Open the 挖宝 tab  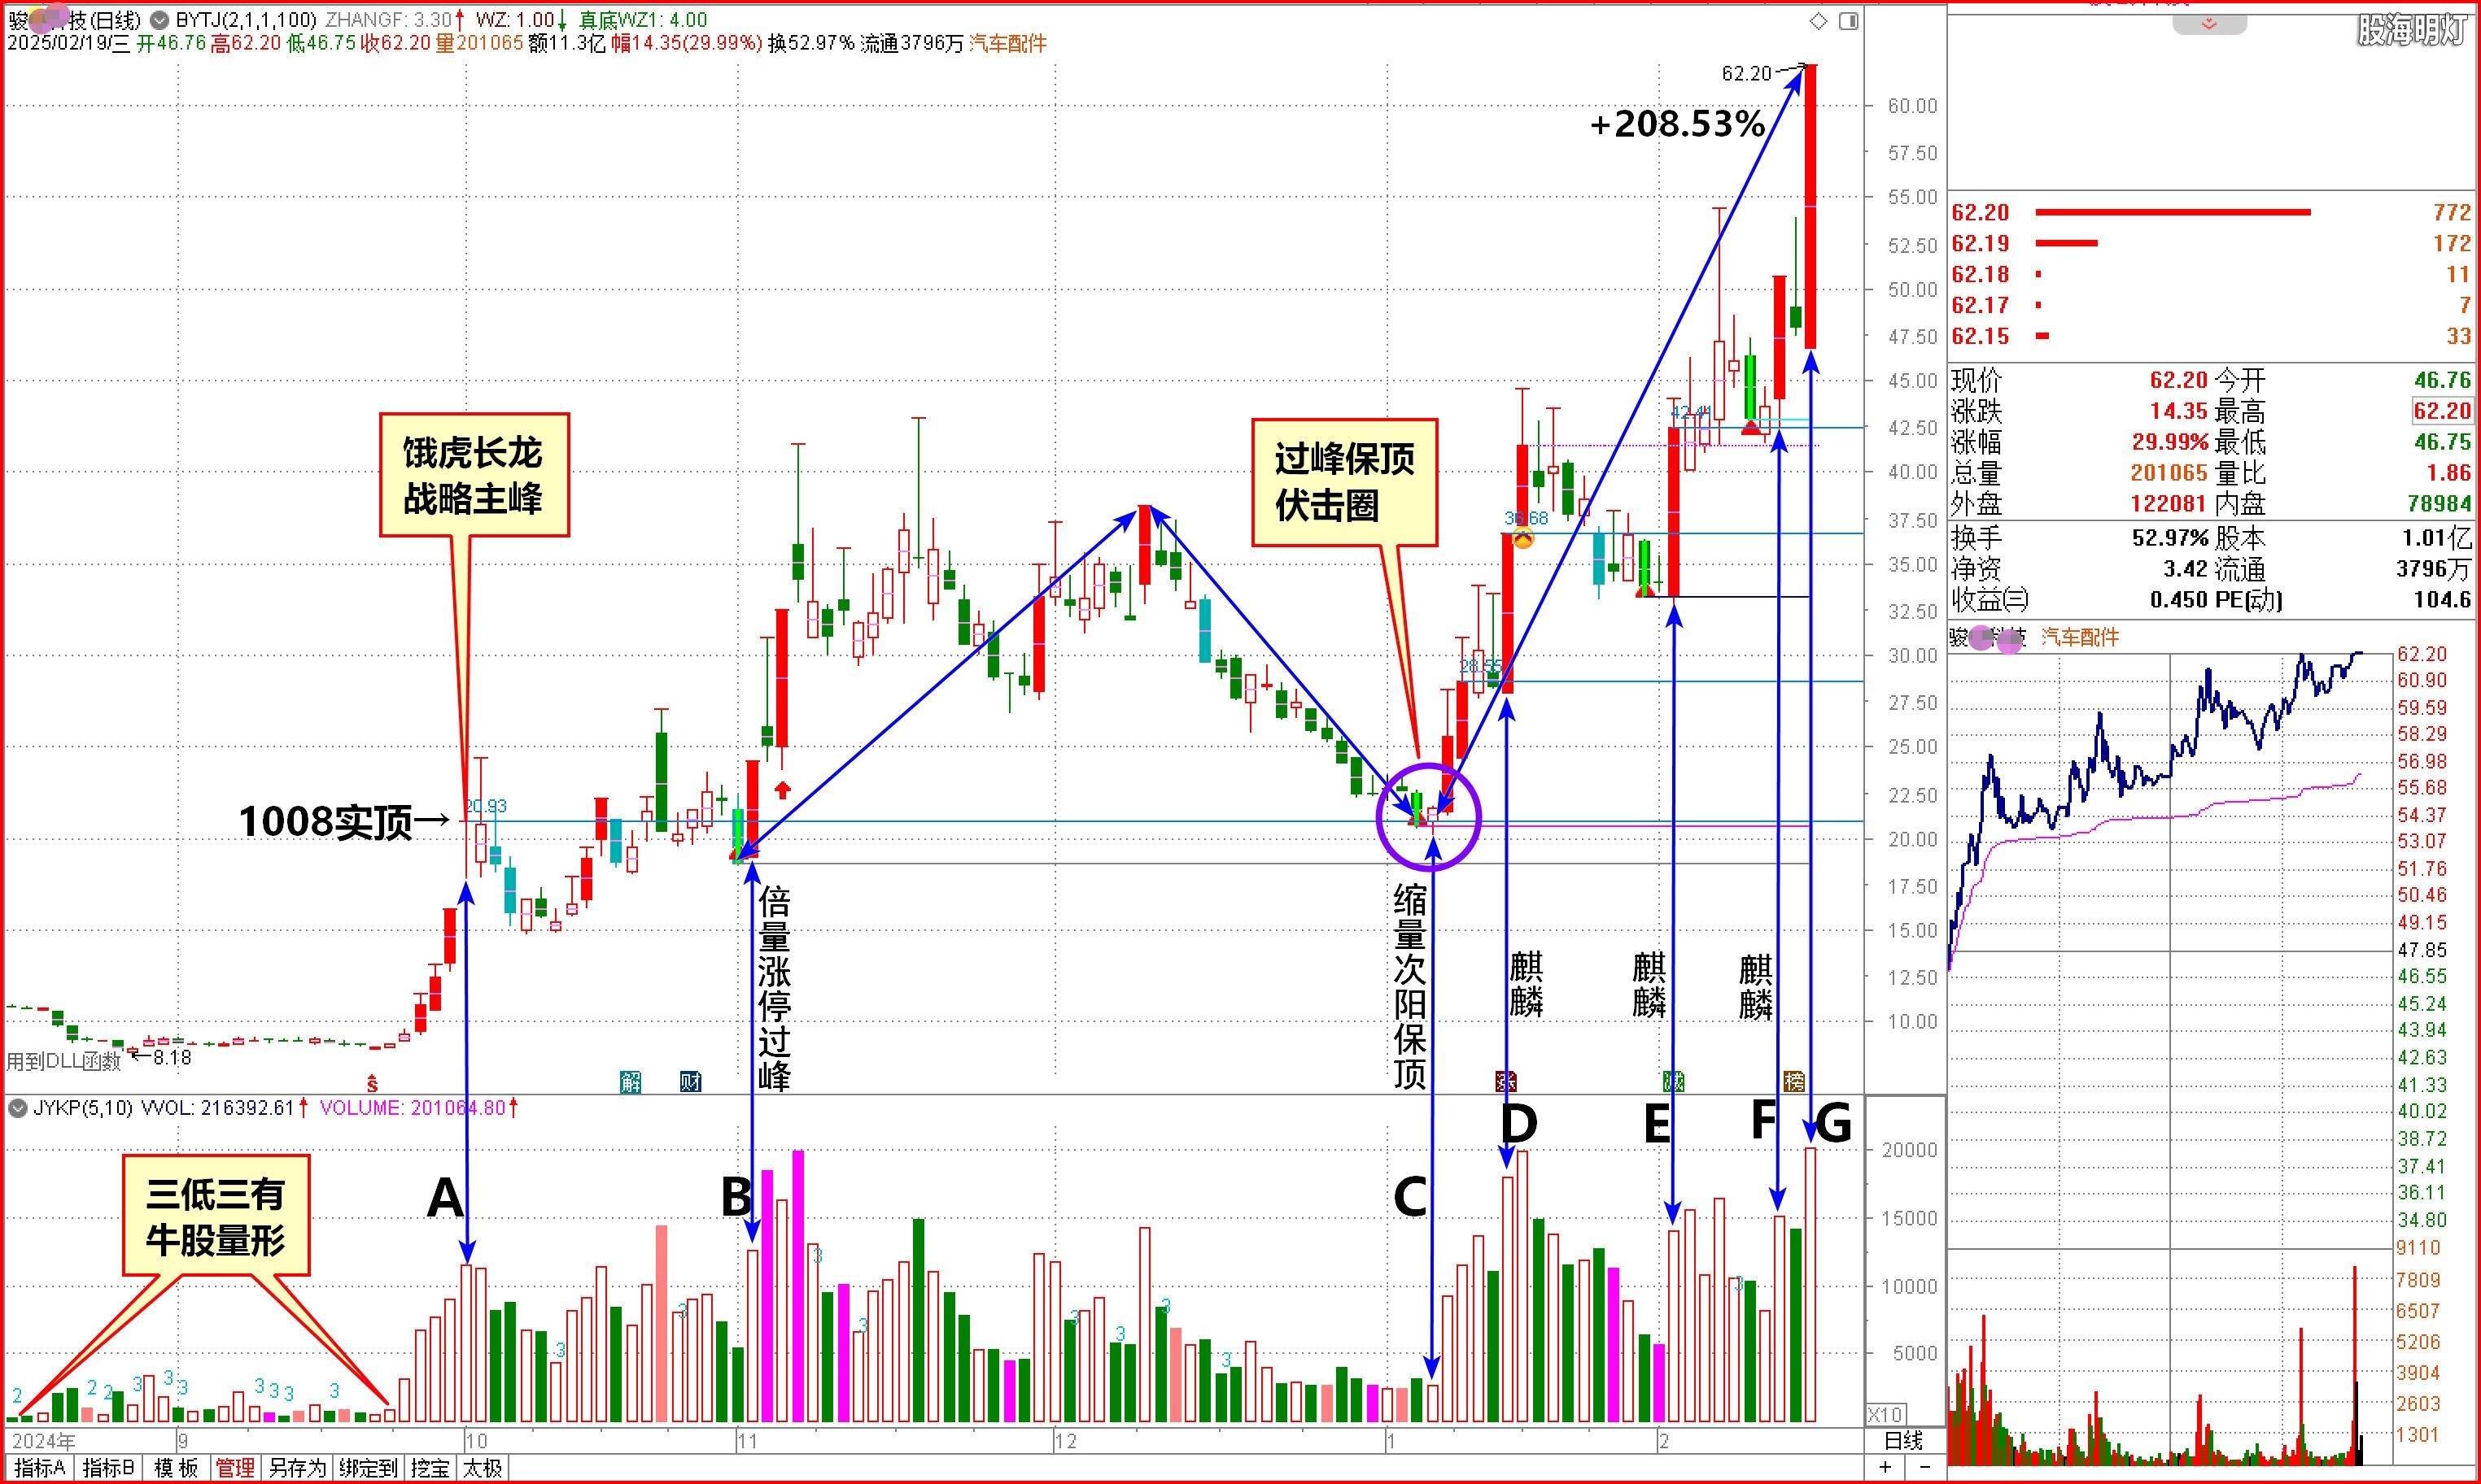click(430, 1468)
